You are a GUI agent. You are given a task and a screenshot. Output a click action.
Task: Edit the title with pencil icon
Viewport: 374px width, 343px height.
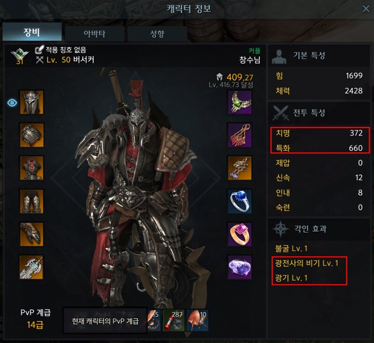(x=39, y=50)
